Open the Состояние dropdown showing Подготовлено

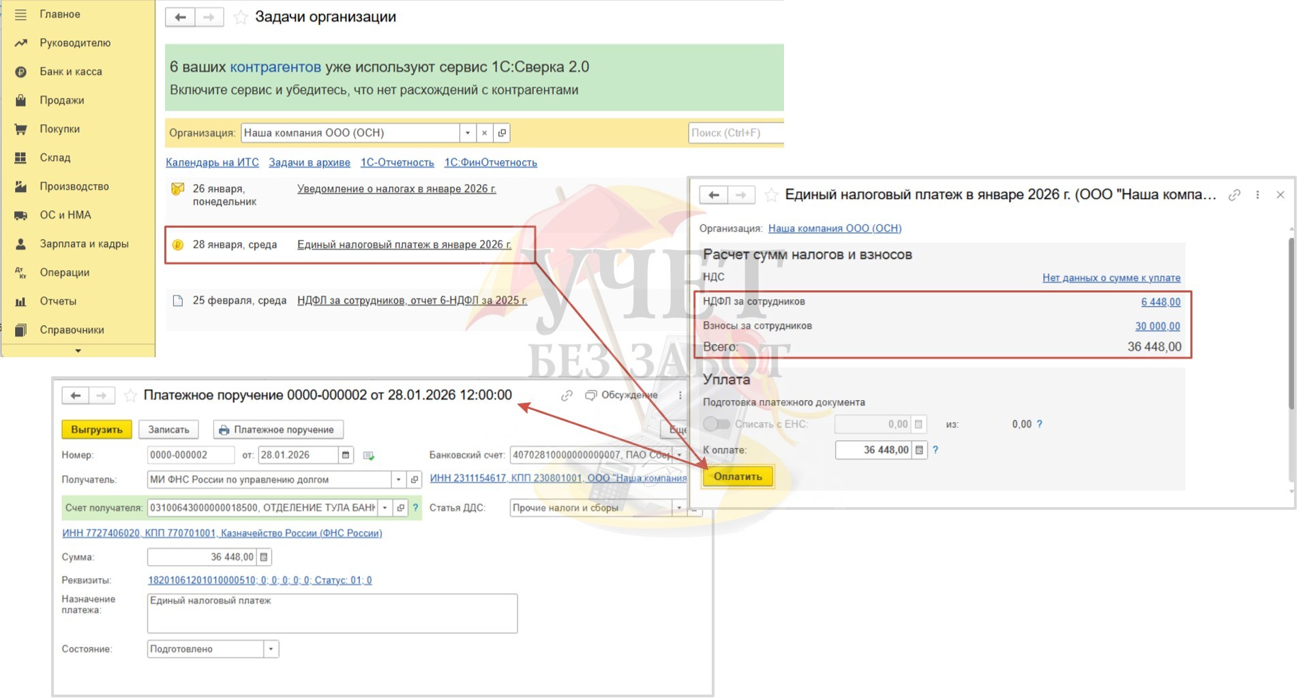pyautogui.click(x=271, y=649)
